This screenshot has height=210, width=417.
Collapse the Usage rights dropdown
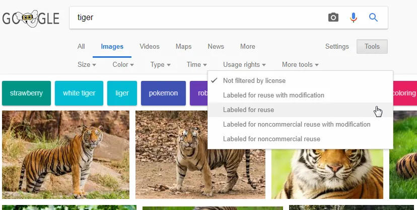click(244, 64)
